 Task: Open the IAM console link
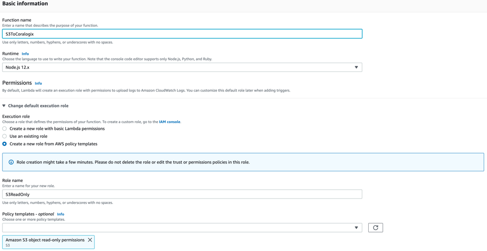(x=169, y=122)
